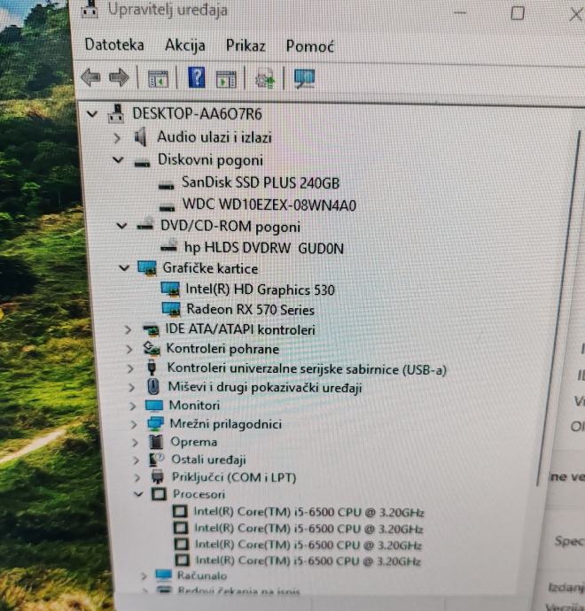Image resolution: width=585 pixels, height=611 pixels.
Task: Select Radeon RX 570 Series adapter
Action: click(251, 309)
